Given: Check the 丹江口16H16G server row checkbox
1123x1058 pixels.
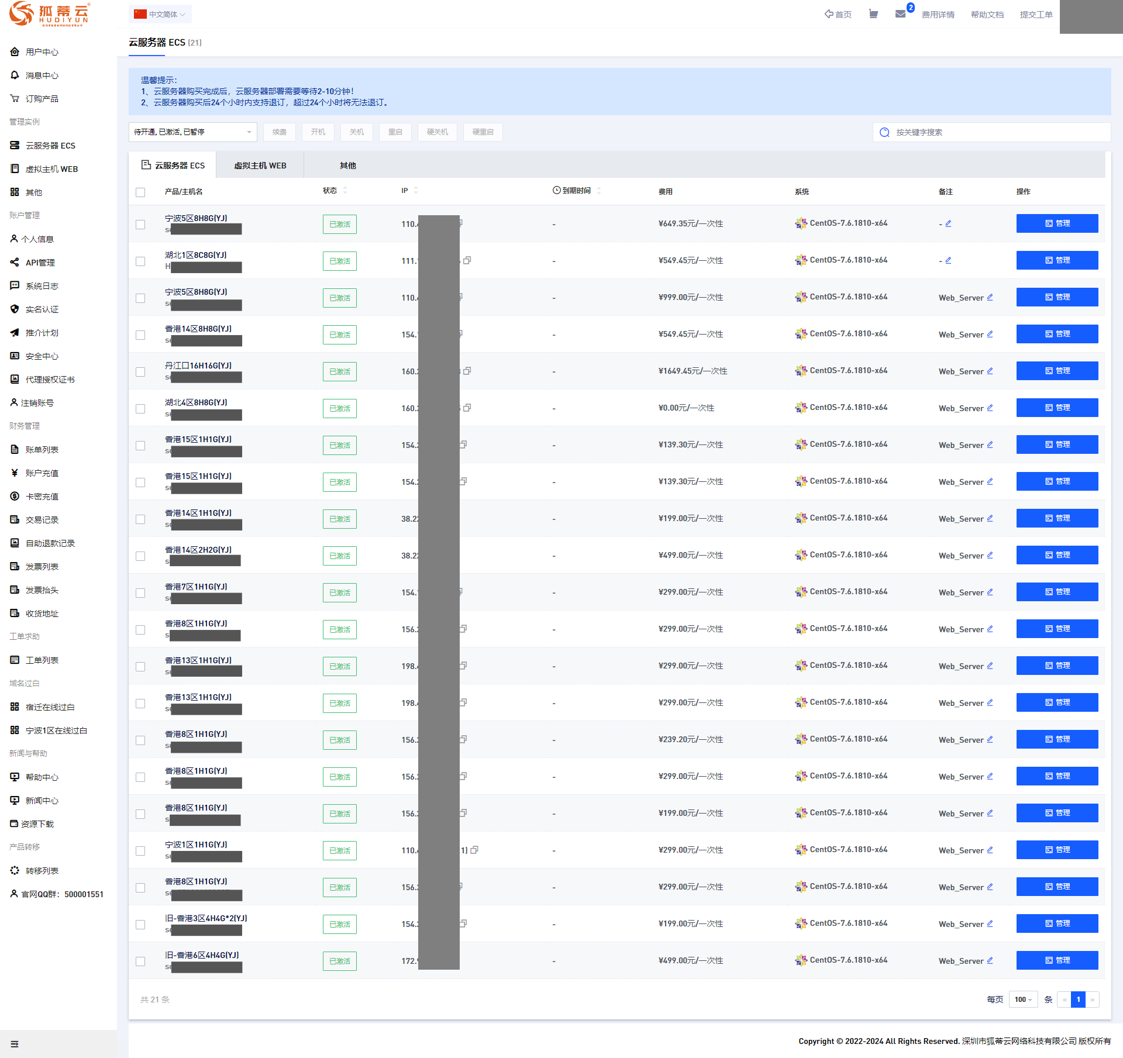Looking at the screenshot, I should pos(140,372).
